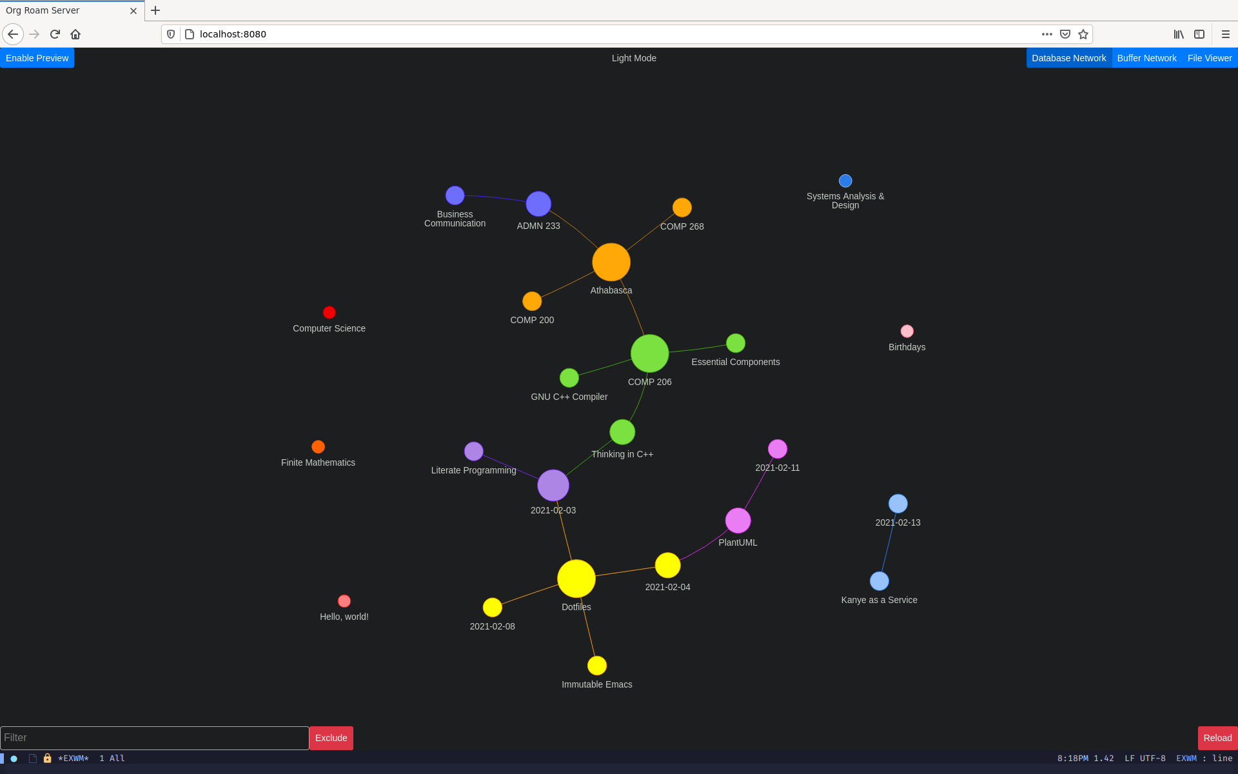The width and height of the screenshot is (1238, 774).
Task: Click the bookmark star icon
Action: (x=1083, y=34)
